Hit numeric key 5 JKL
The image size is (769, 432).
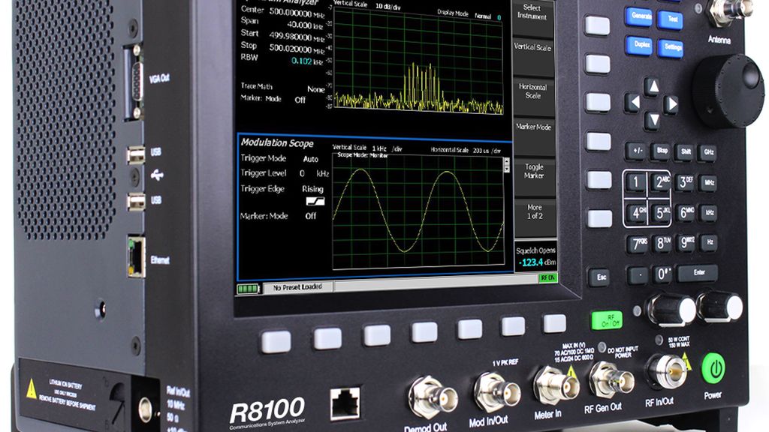coord(662,213)
